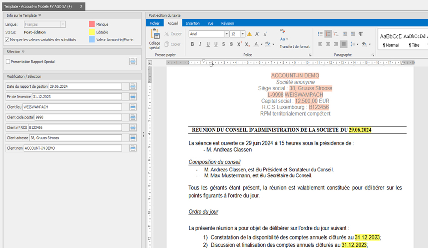Click Transfert de format

[295, 47]
